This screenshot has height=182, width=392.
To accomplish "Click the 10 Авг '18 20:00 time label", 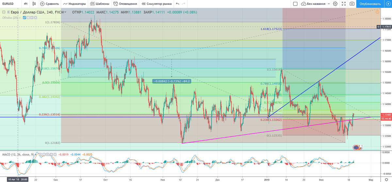I will tap(18, 179).
